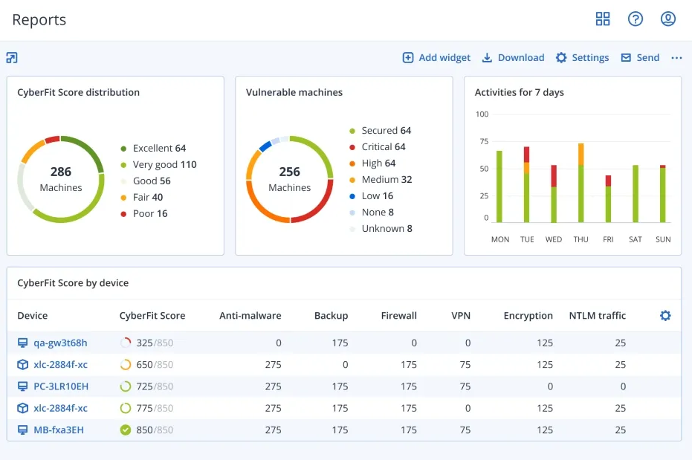The image size is (692, 460).
Task: Click the WED activity bar
Action: (554, 194)
